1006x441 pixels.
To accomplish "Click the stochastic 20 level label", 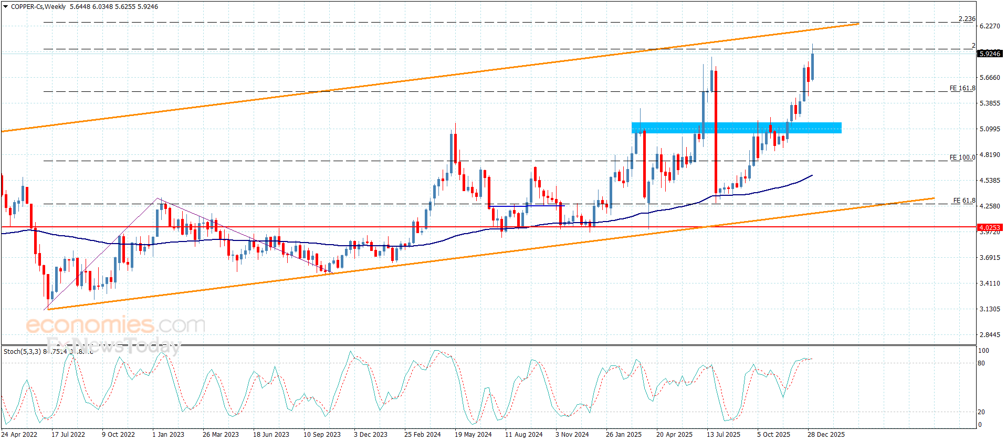I will (x=981, y=412).
